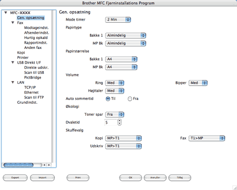The image size is (237, 190).
Task: Click the Dvaletid value field
Action: [111, 122]
